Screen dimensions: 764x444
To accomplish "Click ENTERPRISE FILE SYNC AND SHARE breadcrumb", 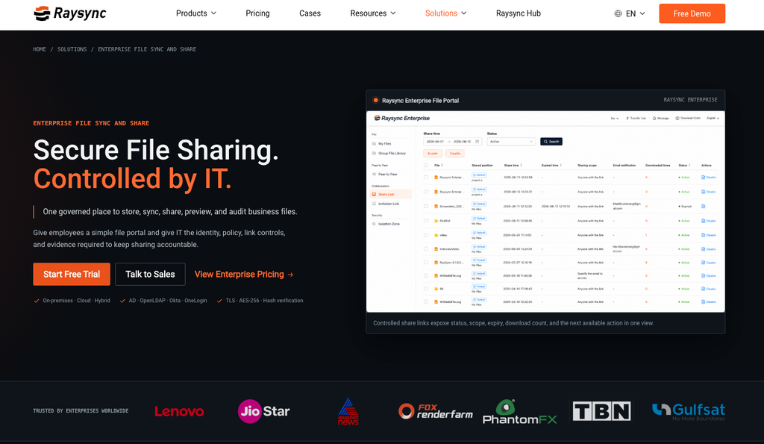I will coord(147,49).
